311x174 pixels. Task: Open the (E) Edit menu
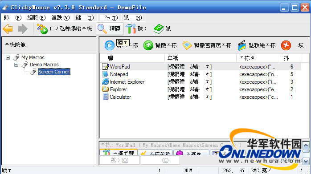tap(36, 18)
